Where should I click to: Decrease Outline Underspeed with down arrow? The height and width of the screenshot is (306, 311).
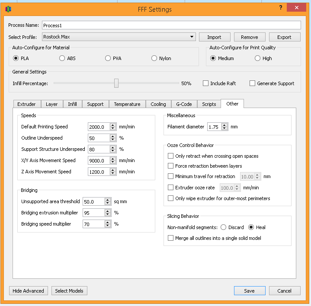(x=113, y=140)
